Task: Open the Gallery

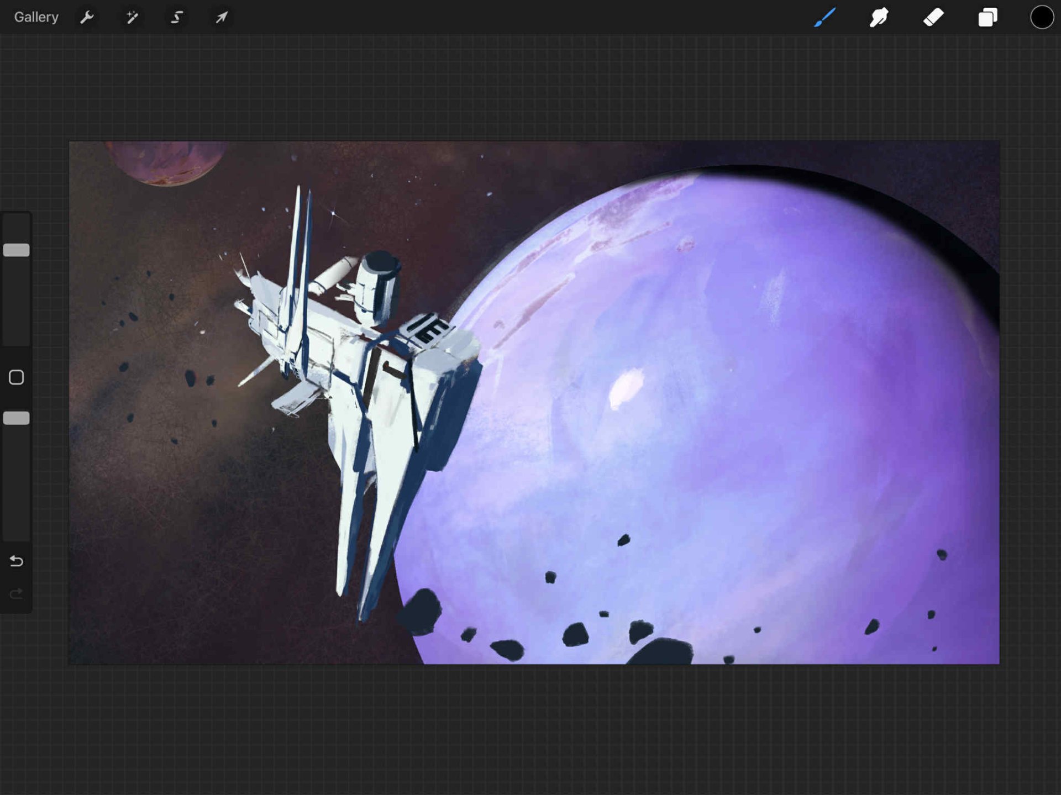Action: (x=36, y=17)
